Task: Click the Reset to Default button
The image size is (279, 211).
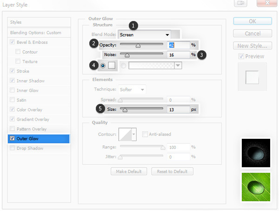Action: click(x=172, y=171)
